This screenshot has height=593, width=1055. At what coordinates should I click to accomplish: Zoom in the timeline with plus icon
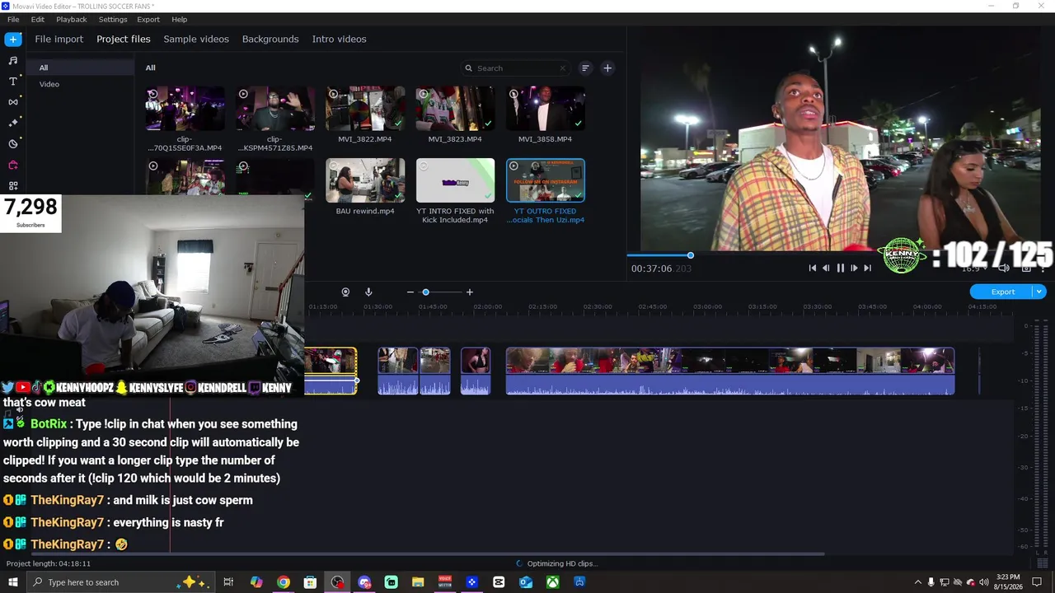[x=470, y=292]
